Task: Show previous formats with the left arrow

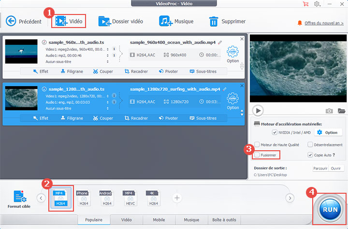Action: 41,198
